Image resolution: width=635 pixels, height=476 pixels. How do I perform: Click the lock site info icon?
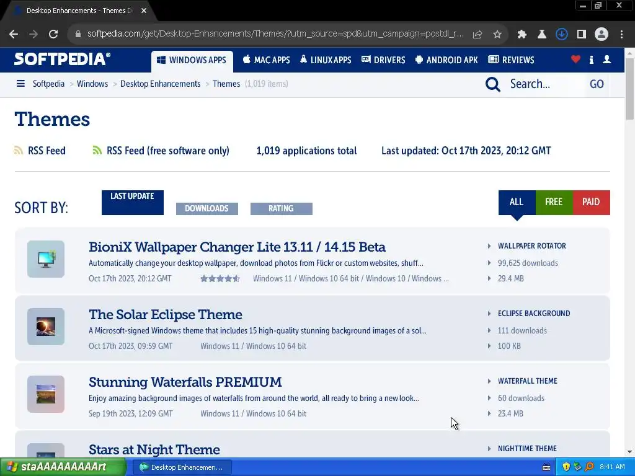(x=78, y=35)
